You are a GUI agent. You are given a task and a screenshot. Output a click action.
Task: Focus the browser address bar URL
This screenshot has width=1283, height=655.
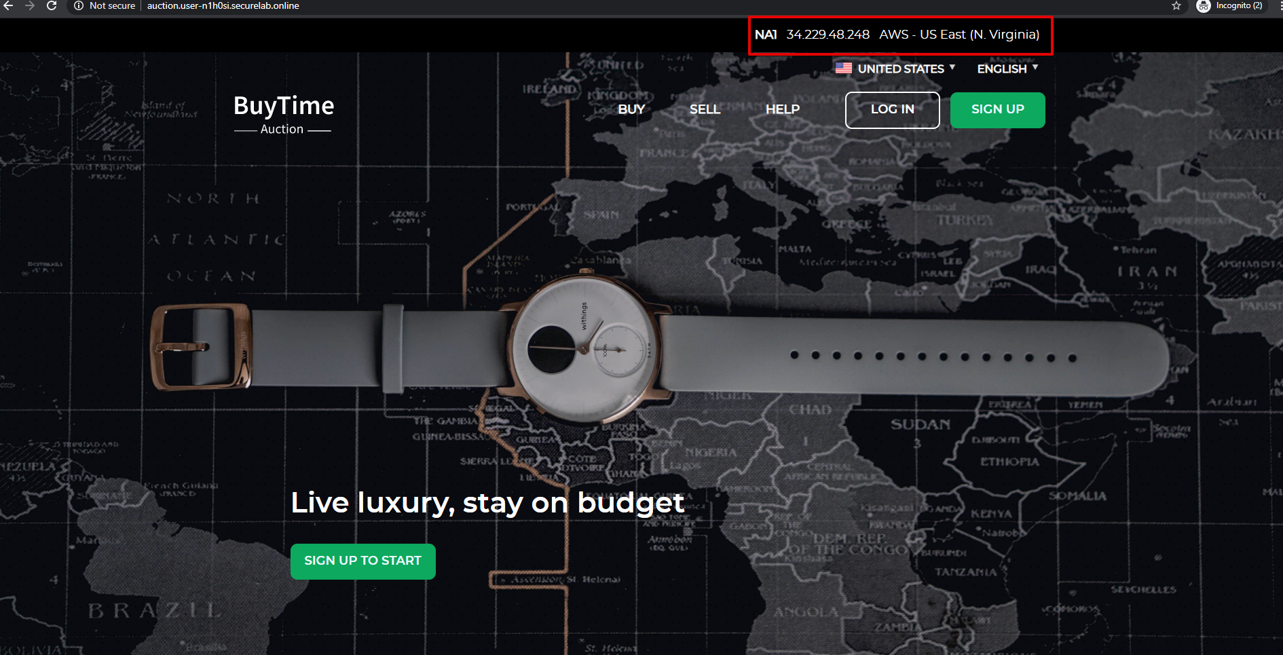point(223,5)
